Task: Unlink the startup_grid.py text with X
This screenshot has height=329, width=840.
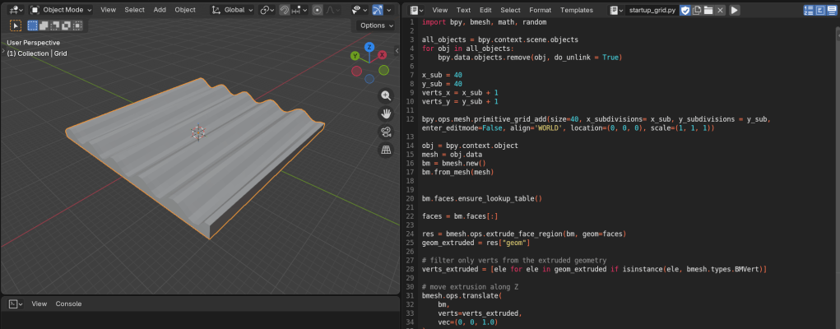Action: 720,10
